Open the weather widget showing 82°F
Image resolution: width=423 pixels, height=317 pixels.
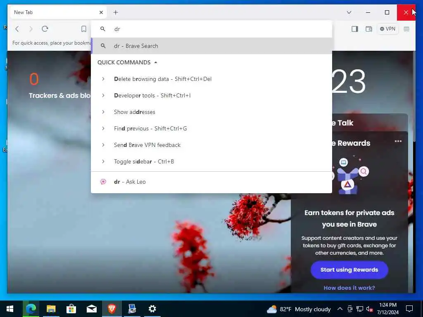click(298, 309)
